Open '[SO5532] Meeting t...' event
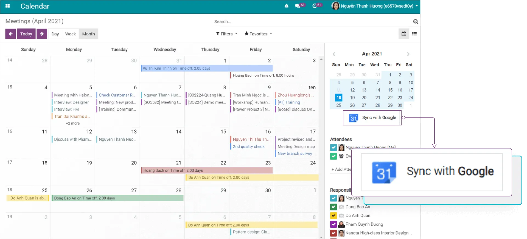The image size is (527, 239). [162, 102]
